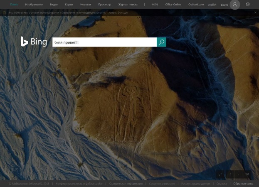Screen dimensions: 259x187
Task: Go to the Карты section
Action: (69, 5)
